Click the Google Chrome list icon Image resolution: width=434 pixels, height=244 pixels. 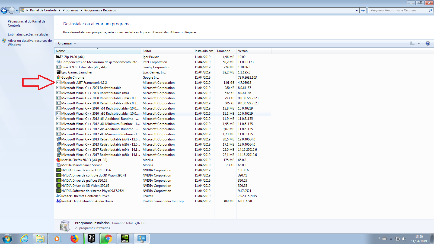pos(58,78)
